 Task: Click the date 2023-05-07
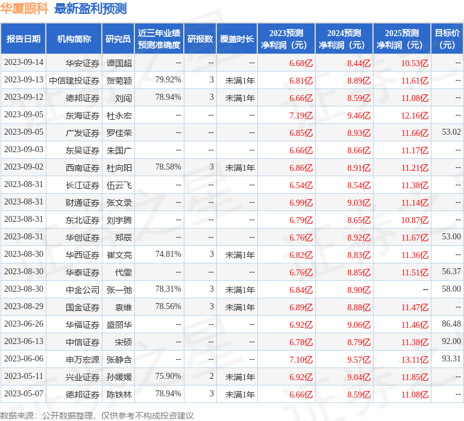24,393
